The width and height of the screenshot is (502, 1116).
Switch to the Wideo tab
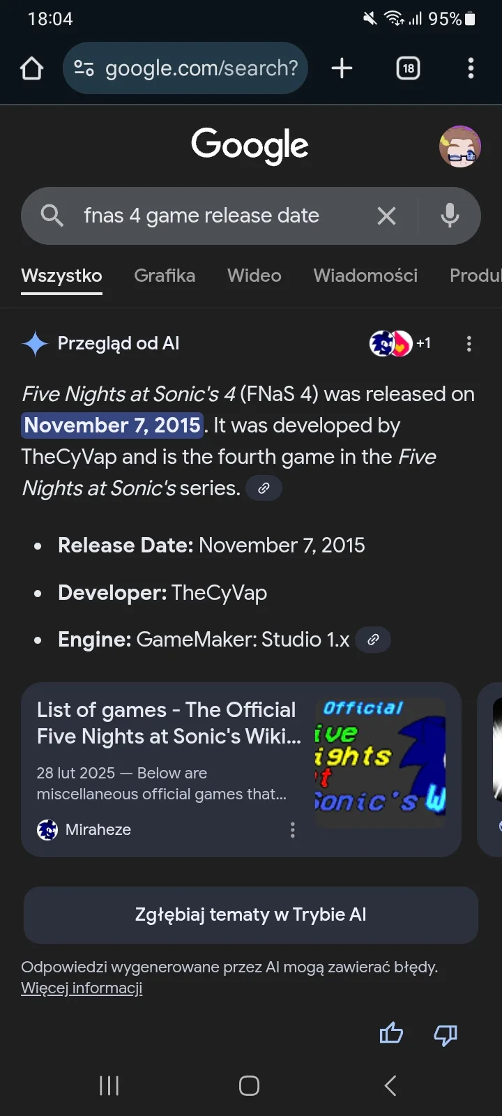(x=254, y=276)
